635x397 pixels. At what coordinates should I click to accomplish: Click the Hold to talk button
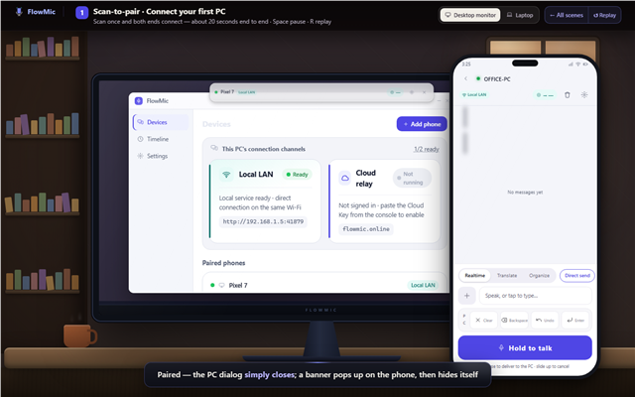pos(525,347)
